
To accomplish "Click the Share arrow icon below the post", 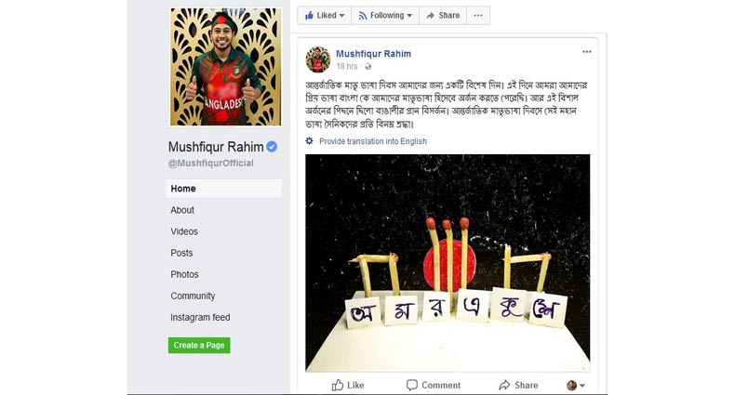I will coord(504,385).
